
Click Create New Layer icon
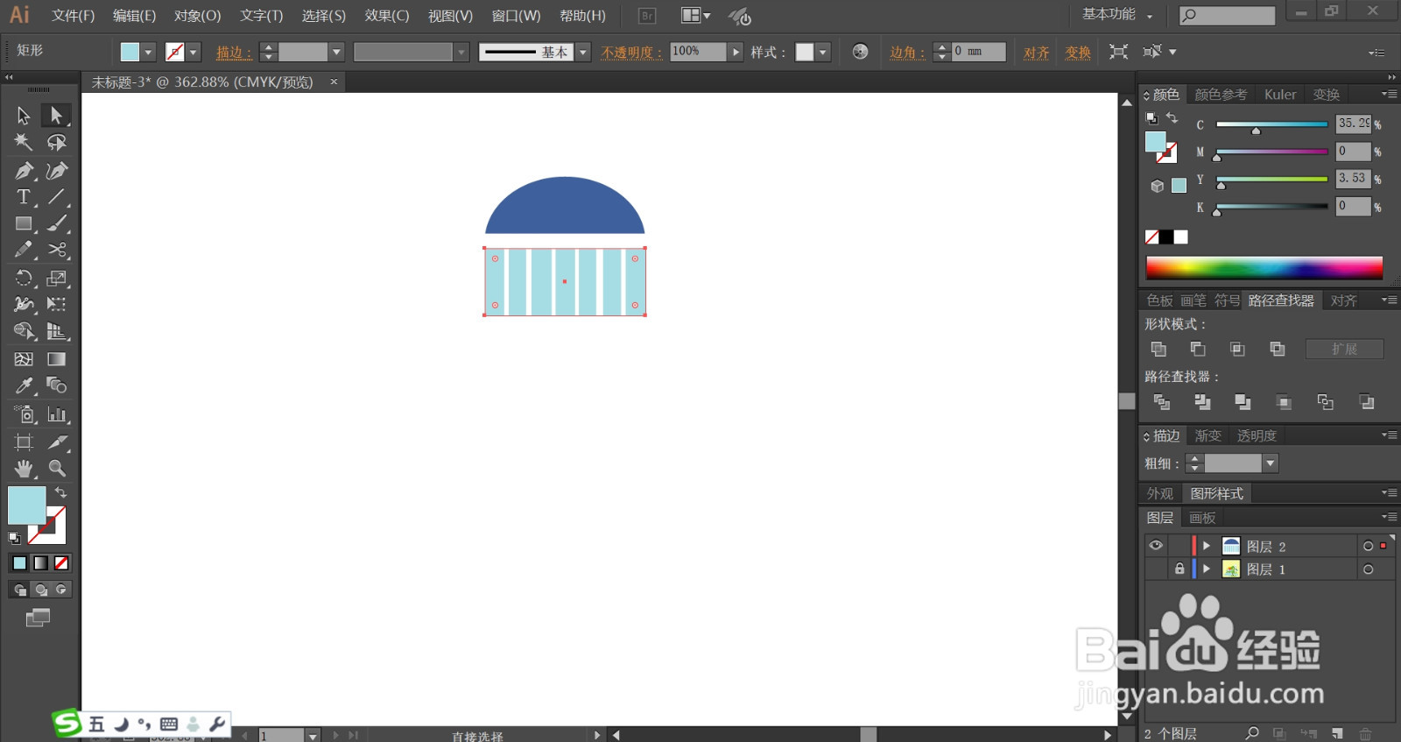pos(1337,733)
